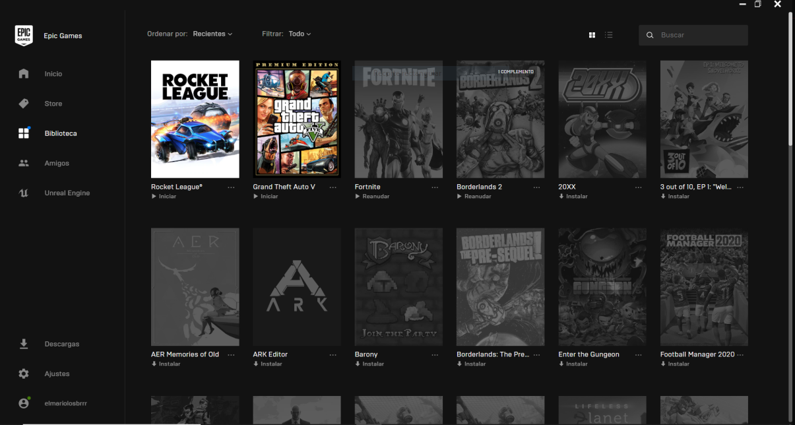Open options menu for ARK Editor
795x425 pixels.
click(333, 355)
